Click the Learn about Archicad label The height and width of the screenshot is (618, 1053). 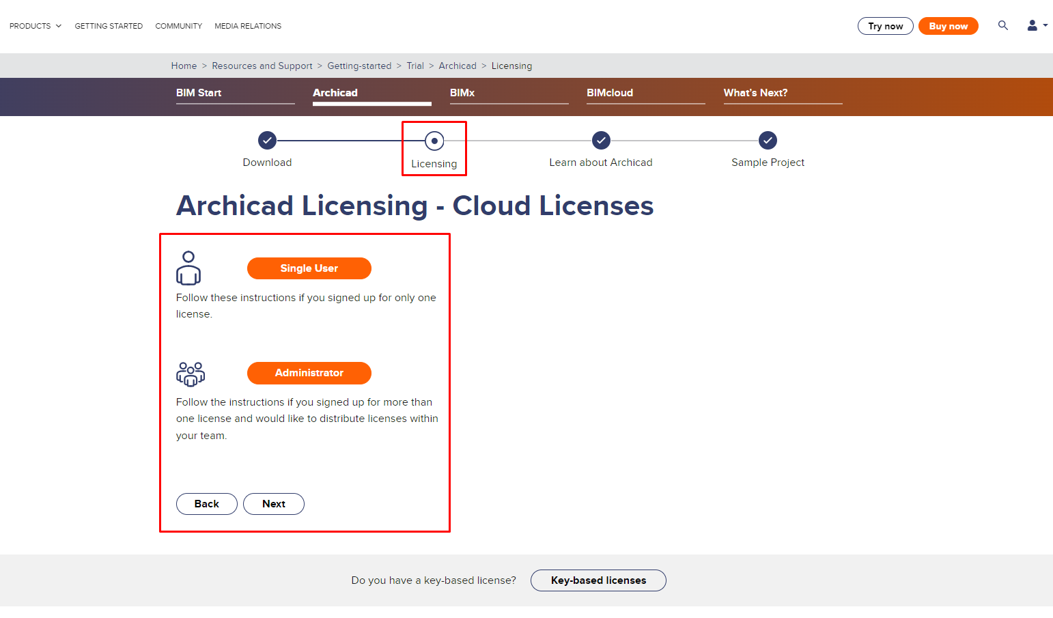(x=601, y=163)
